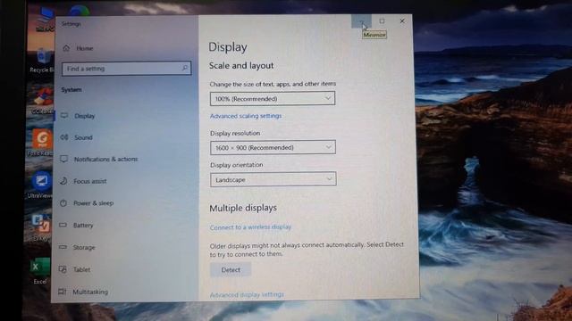This screenshot has width=572, height=321.
Task: Click the magnifier icon in search box
Action: pyautogui.click(x=185, y=68)
